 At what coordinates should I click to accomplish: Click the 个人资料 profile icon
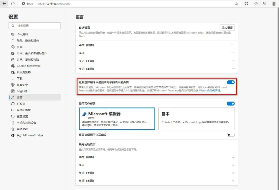tap(13, 34)
